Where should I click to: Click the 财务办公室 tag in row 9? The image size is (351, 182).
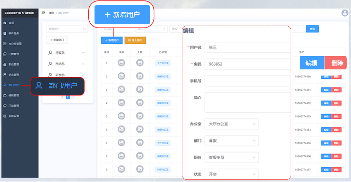click(x=163, y=170)
